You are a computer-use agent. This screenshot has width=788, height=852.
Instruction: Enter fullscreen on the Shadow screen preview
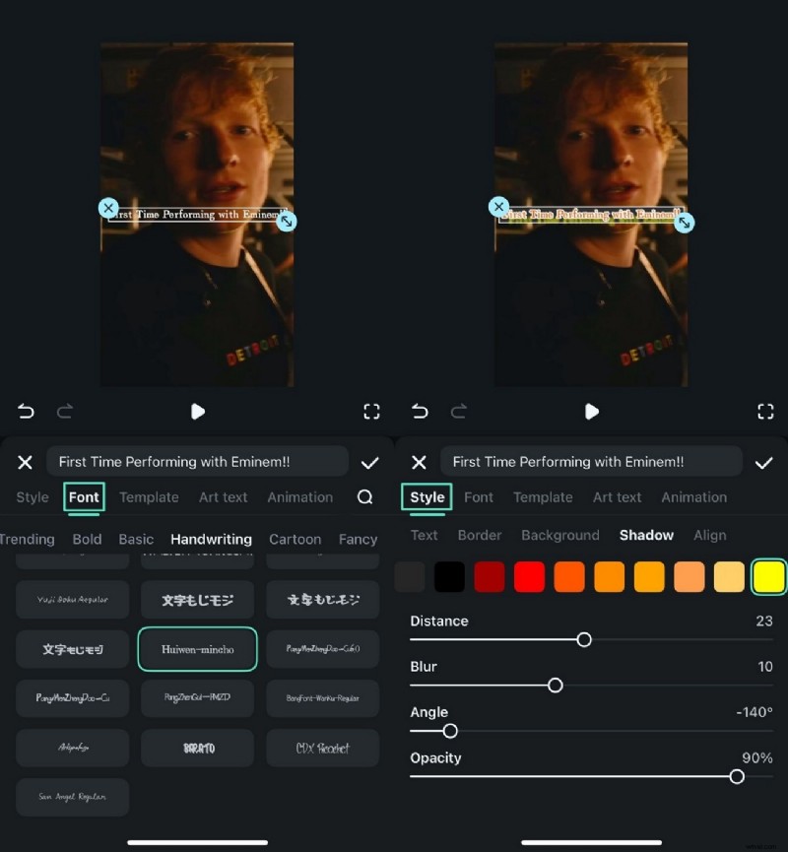[764, 412]
